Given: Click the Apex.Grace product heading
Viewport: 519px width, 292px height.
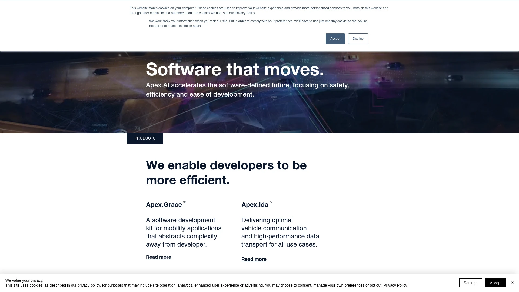Looking at the screenshot, I should 164,205.
